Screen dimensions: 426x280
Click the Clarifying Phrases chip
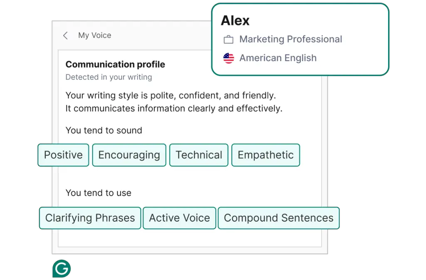coord(90,218)
